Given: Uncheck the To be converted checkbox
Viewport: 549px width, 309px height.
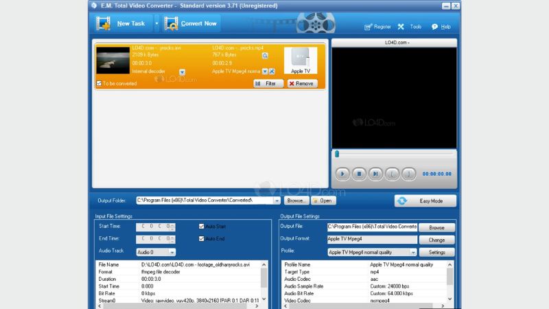Looking at the screenshot, I should coord(99,83).
